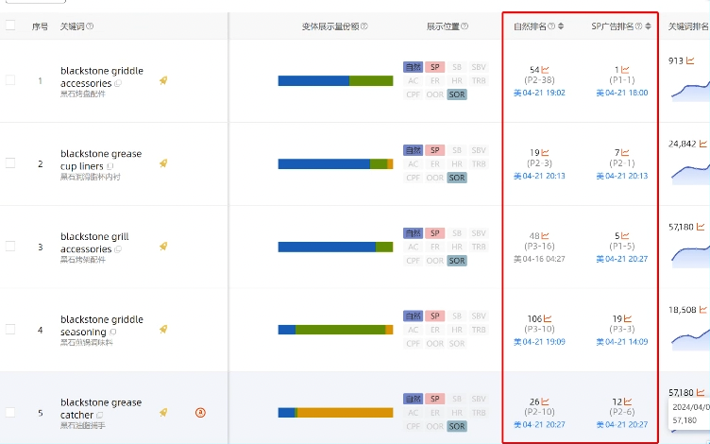
Task: Open SP rank timestamp 04-21 18:00
Action: coord(622,93)
